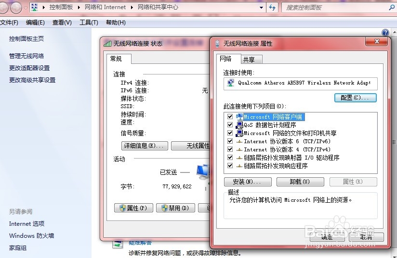Click the wireless signal bars icon in status window title

coord(107,44)
